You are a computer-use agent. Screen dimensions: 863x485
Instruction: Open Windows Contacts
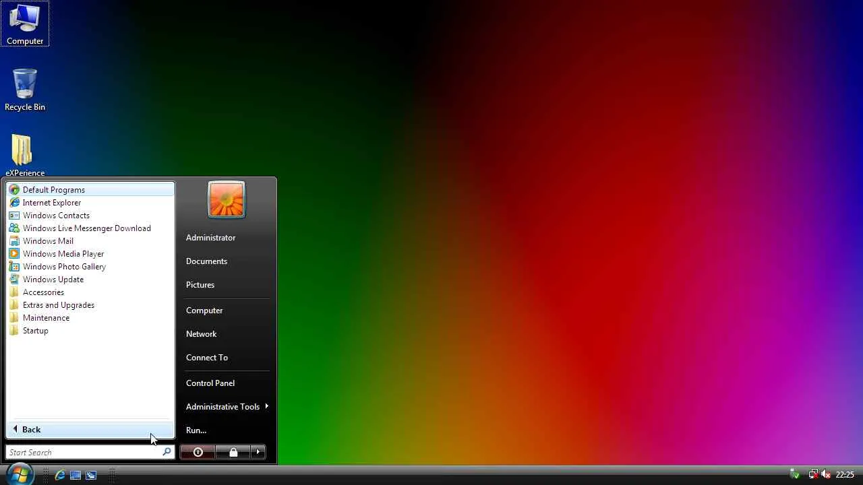tap(90, 216)
